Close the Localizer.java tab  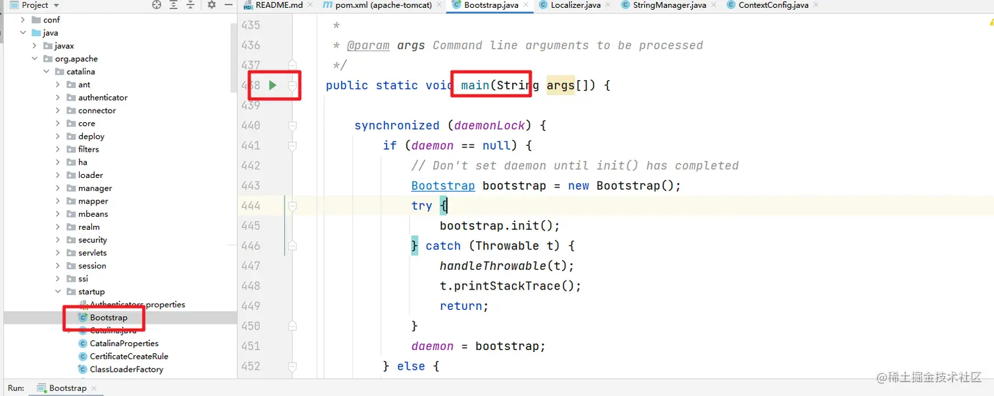click(608, 5)
